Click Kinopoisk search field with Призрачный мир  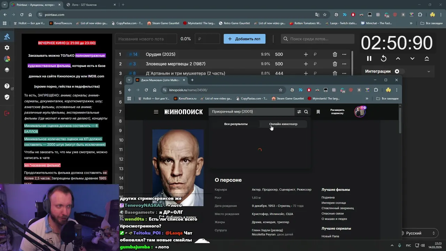click(252, 112)
